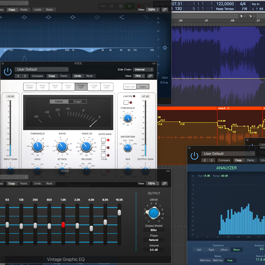Click the 16.0K band slider handle

point(119,213)
